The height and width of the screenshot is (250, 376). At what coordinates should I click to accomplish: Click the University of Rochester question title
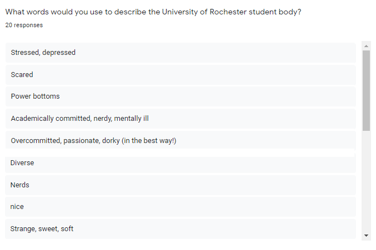pyautogui.click(x=153, y=13)
